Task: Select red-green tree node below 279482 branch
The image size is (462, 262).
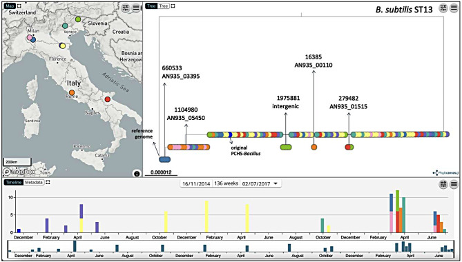Action: pyautogui.click(x=349, y=147)
